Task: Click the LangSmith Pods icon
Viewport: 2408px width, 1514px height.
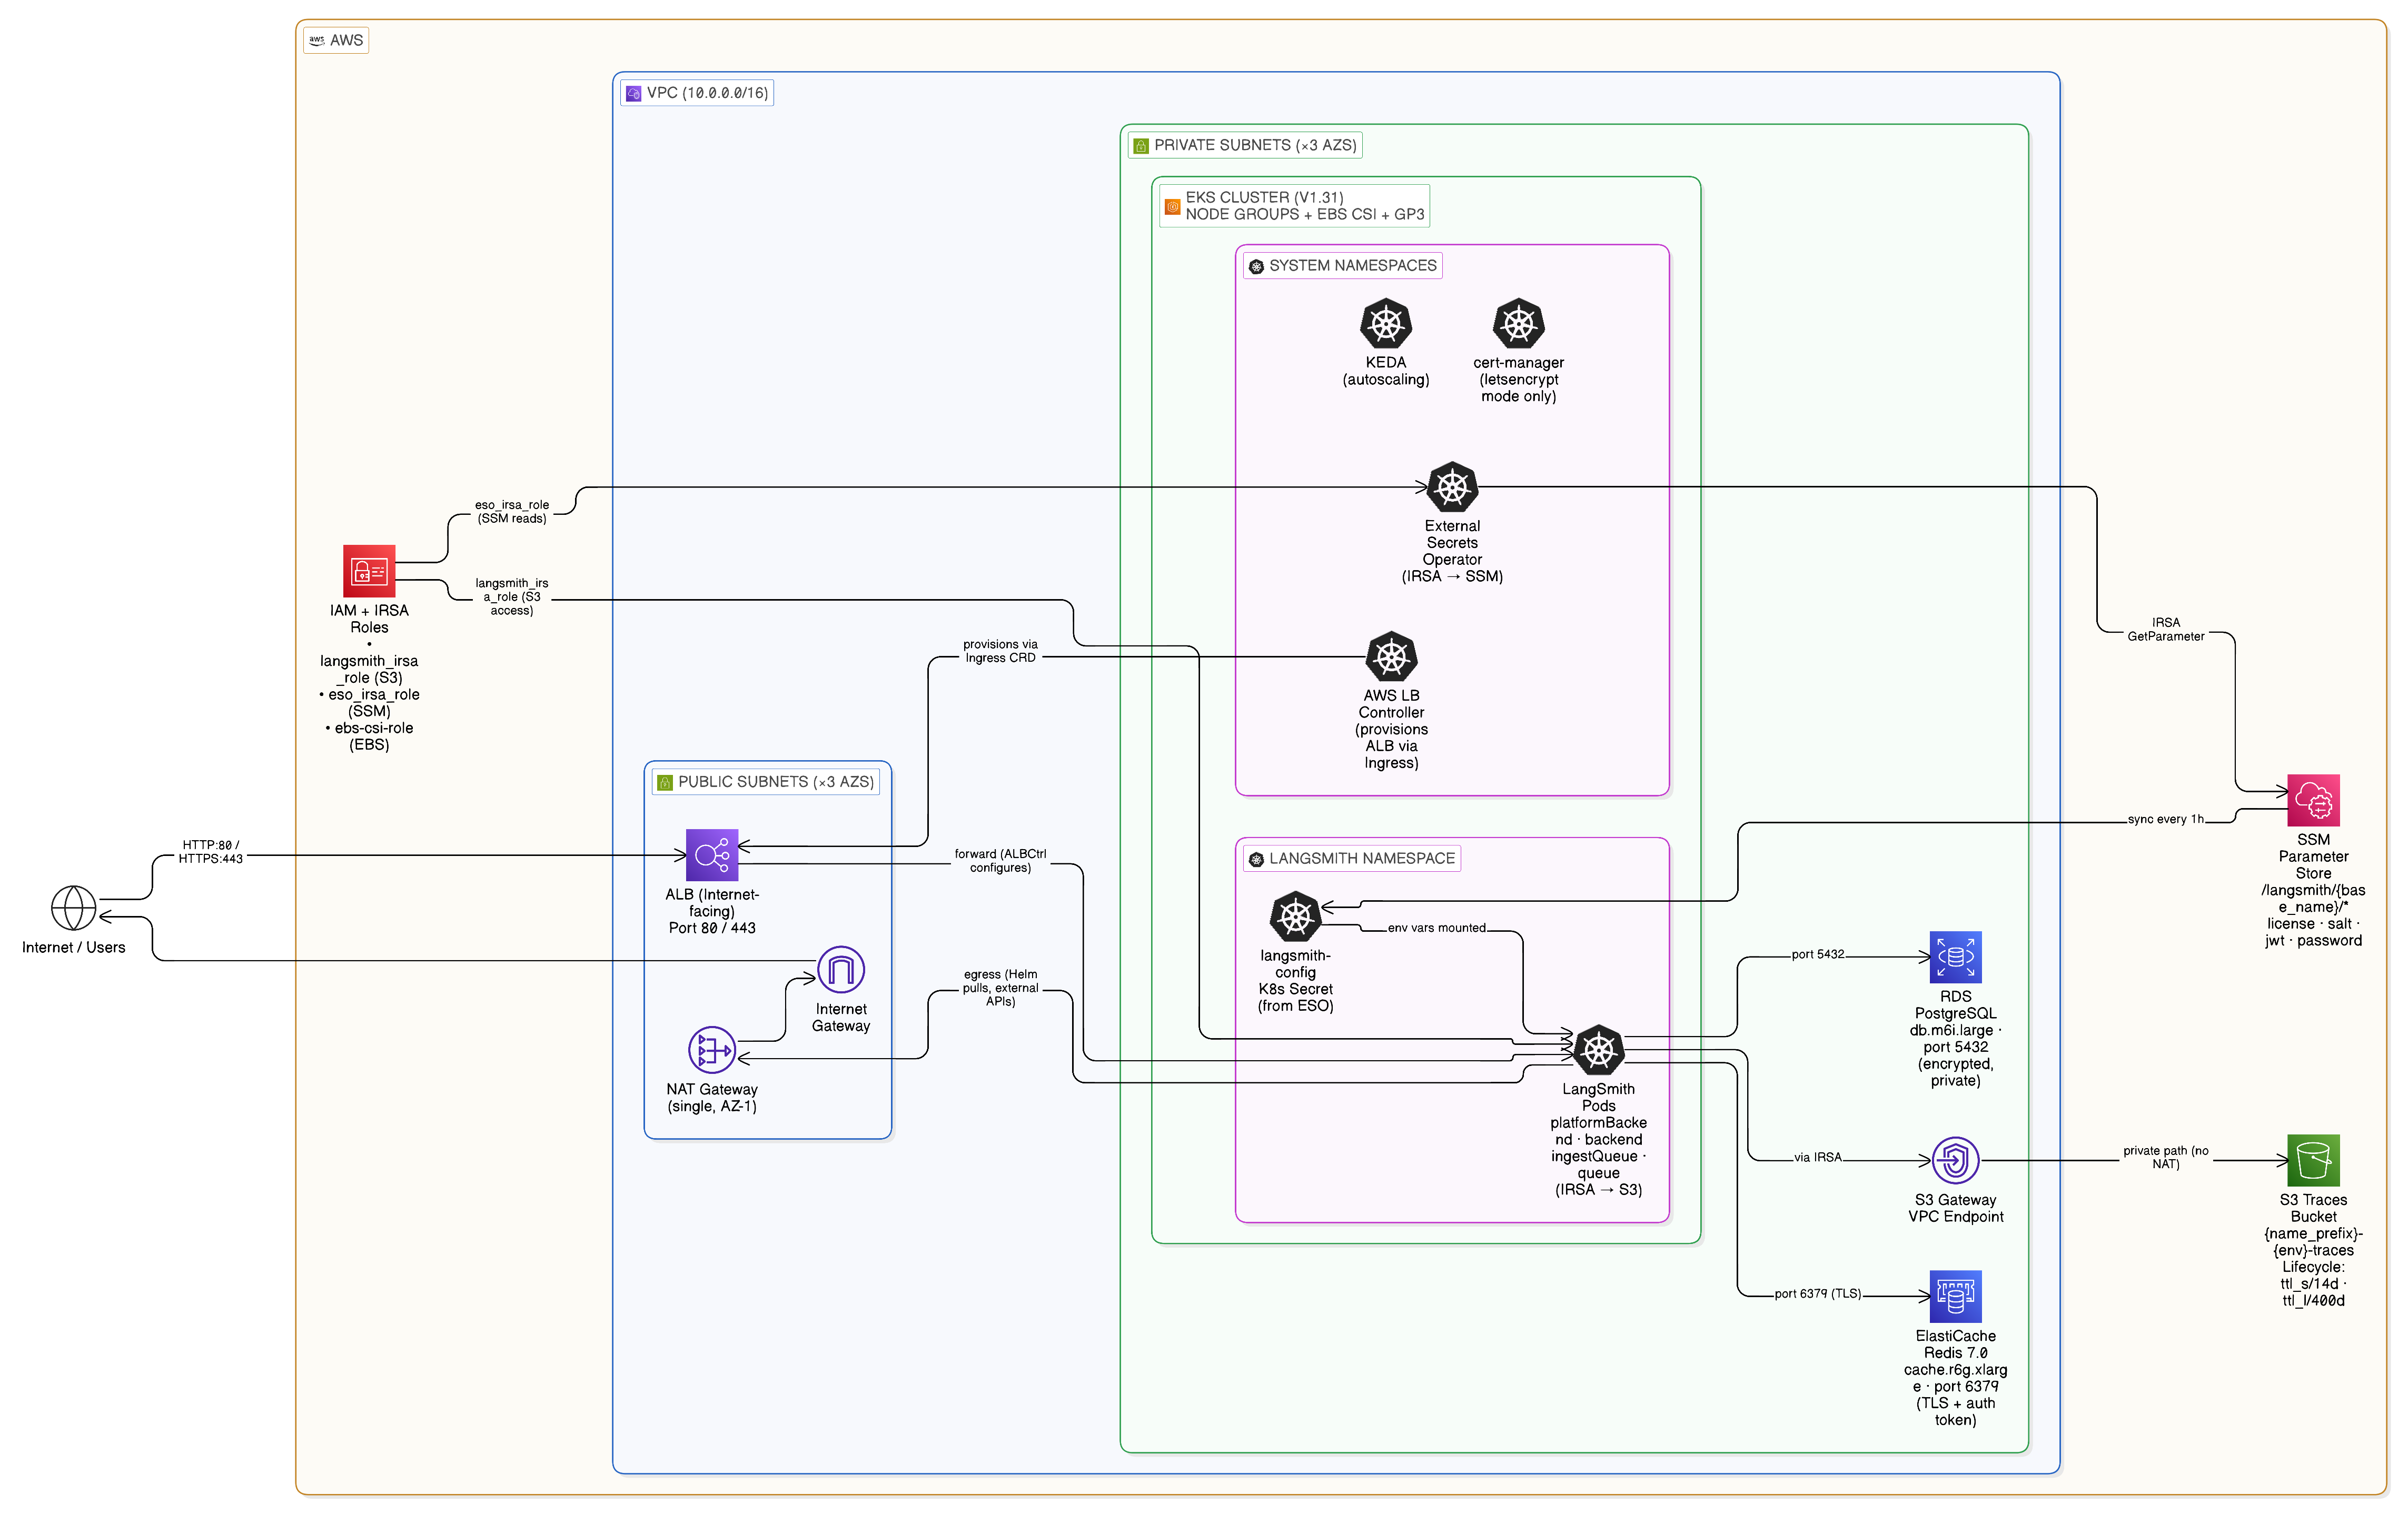Action: click(1599, 1050)
